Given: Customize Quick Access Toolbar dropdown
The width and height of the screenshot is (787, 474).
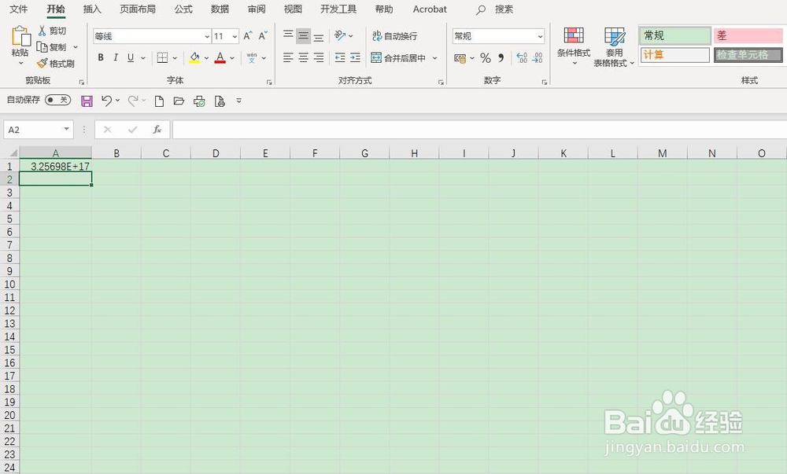Looking at the screenshot, I should 239,101.
